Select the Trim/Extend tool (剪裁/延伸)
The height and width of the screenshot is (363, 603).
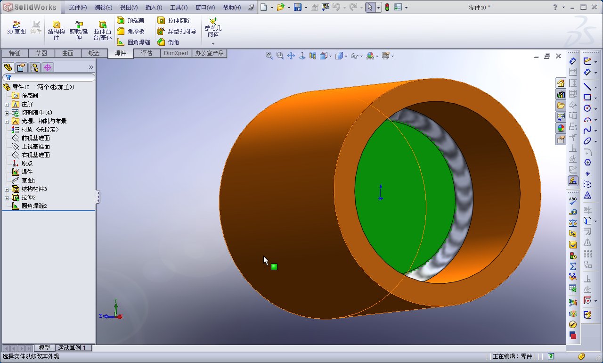(x=79, y=30)
